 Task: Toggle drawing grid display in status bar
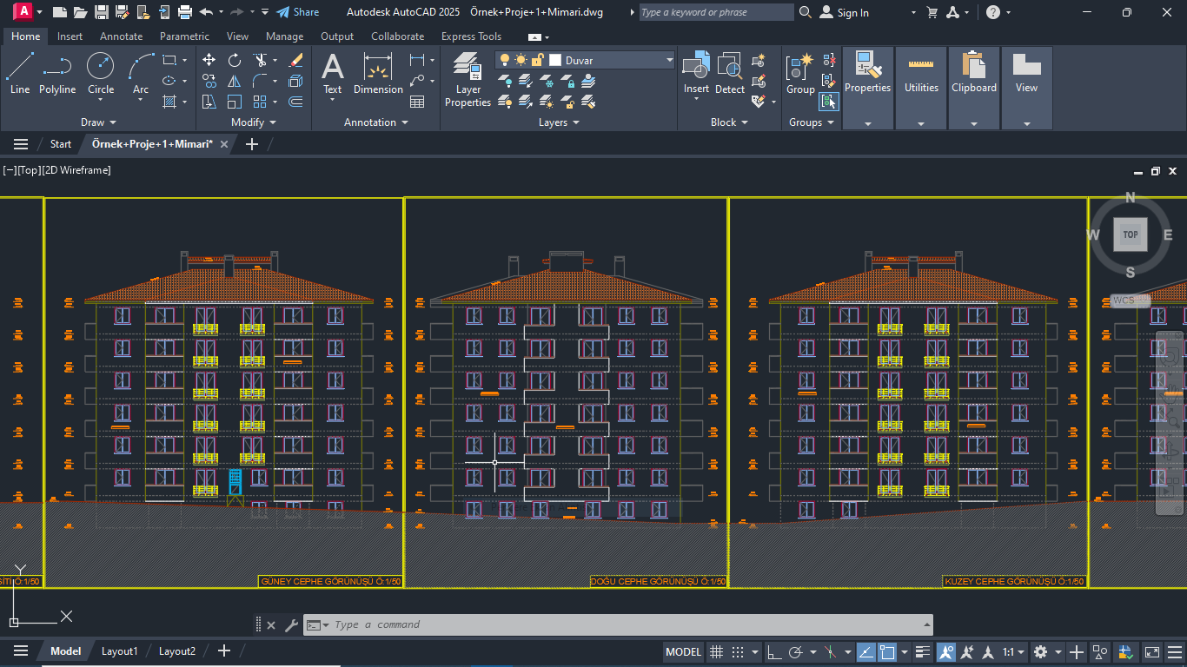tap(717, 651)
